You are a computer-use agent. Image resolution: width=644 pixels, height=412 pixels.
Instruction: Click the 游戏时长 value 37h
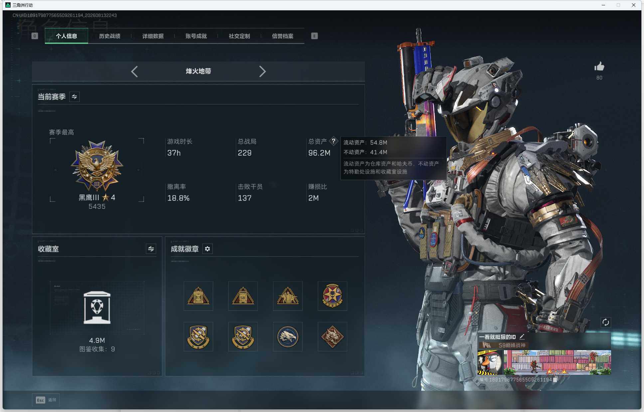tap(174, 153)
